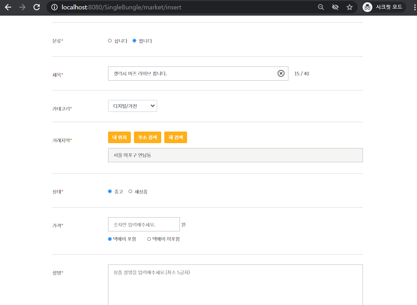Clear the title field using the X icon
Screen dimensions: 417x305
[281, 73]
